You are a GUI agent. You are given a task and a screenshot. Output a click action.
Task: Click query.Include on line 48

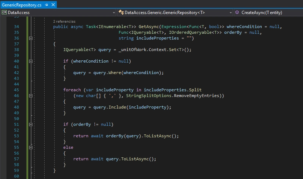click(x=109, y=107)
